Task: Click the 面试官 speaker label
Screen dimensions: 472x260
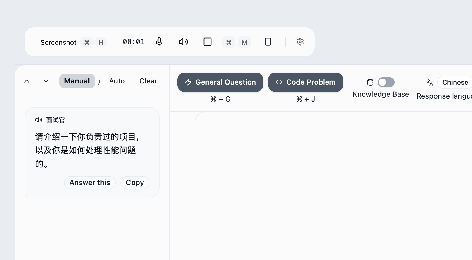Action: pos(55,120)
